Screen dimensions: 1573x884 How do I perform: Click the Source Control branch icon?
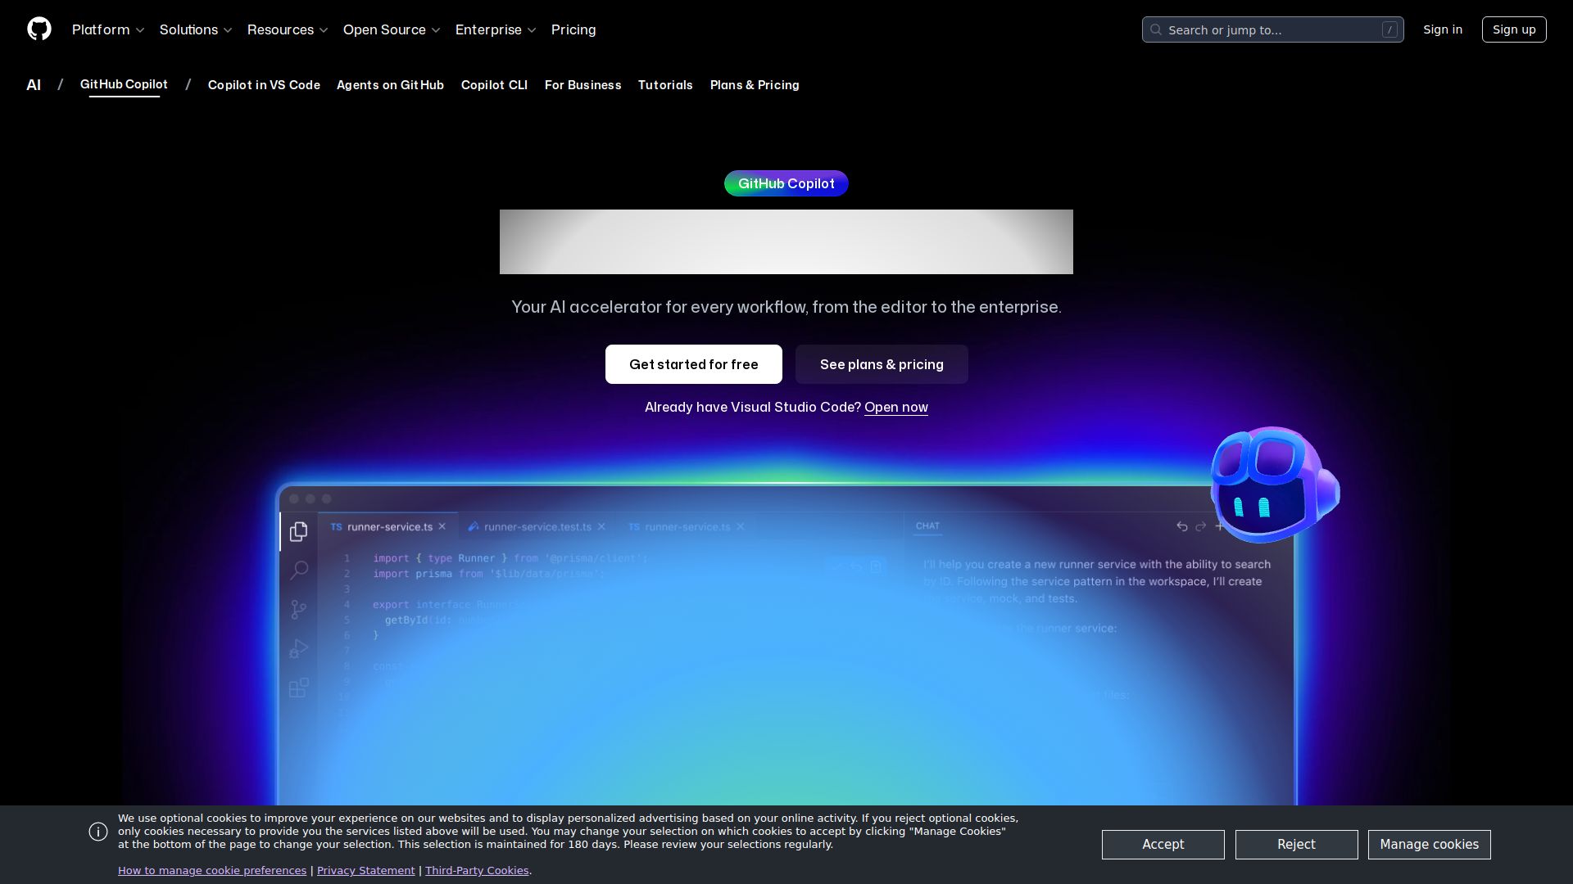299,609
